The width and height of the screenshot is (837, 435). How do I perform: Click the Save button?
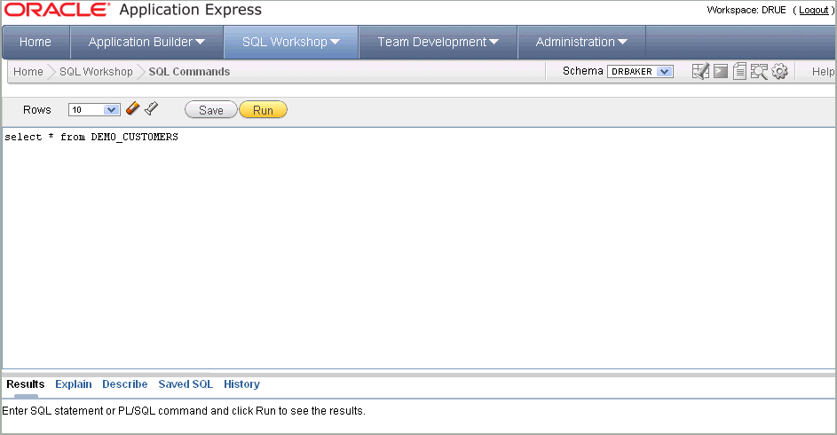pyautogui.click(x=211, y=110)
